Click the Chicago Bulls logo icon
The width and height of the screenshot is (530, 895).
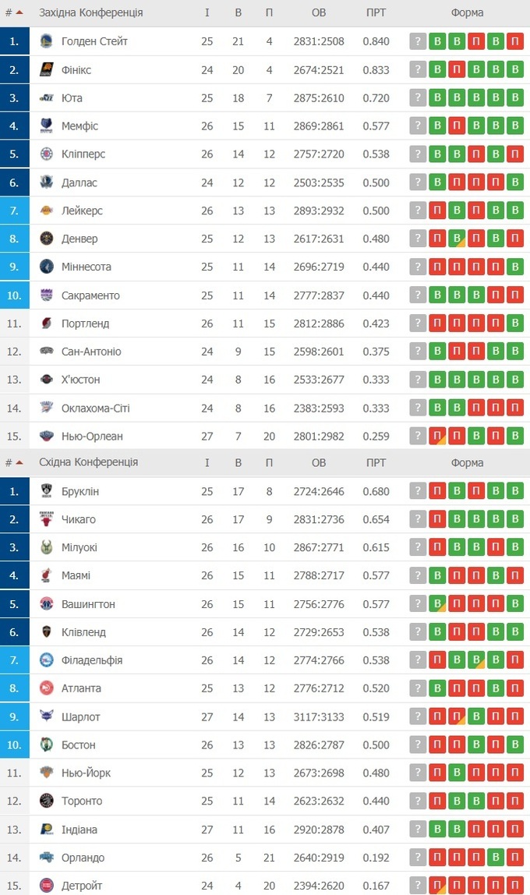[47, 519]
